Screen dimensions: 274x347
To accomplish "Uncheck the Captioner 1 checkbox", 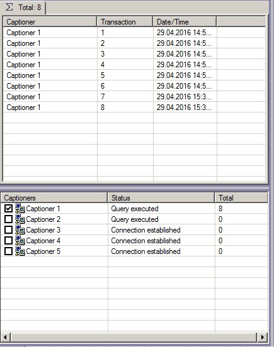I will [8, 209].
